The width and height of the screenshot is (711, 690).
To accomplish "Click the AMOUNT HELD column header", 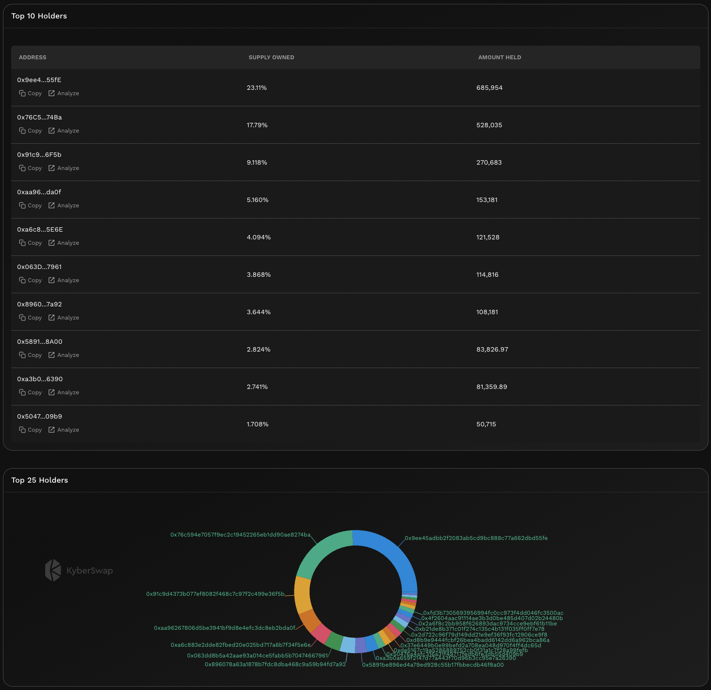I will click(x=499, y=57).
